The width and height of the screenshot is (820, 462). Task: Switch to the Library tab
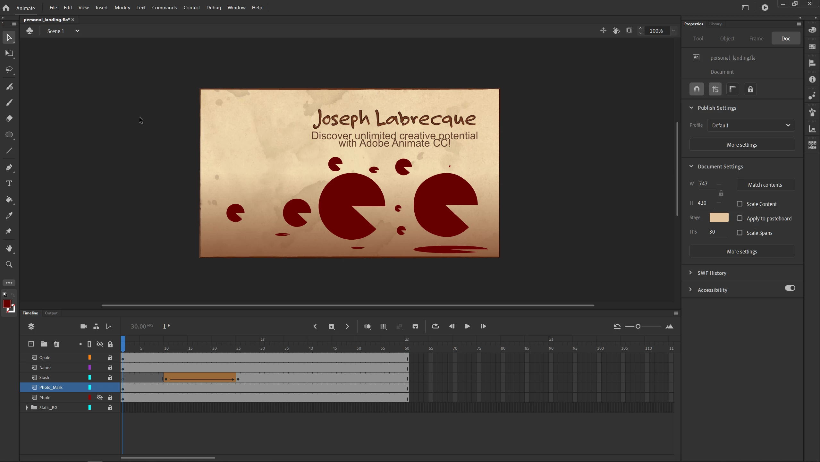click(x=715, y=24)
